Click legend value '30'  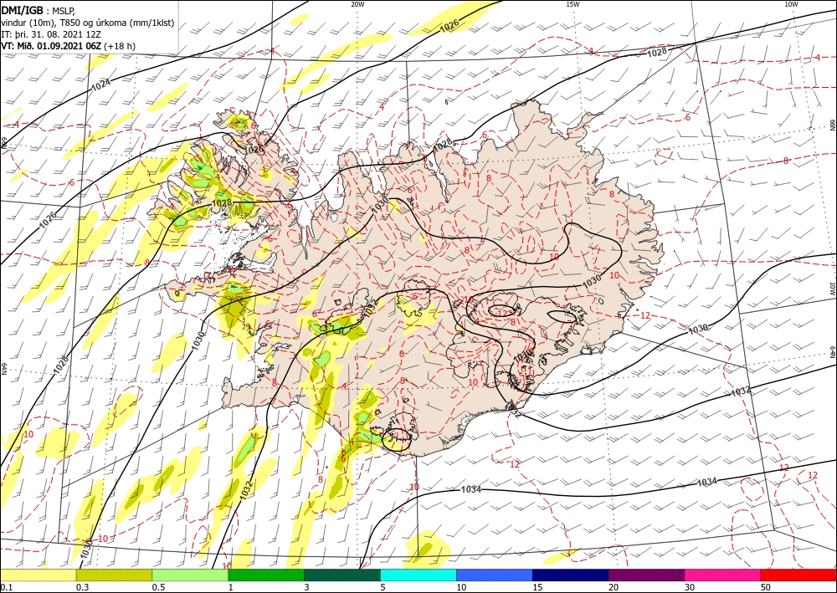point(690,587)
